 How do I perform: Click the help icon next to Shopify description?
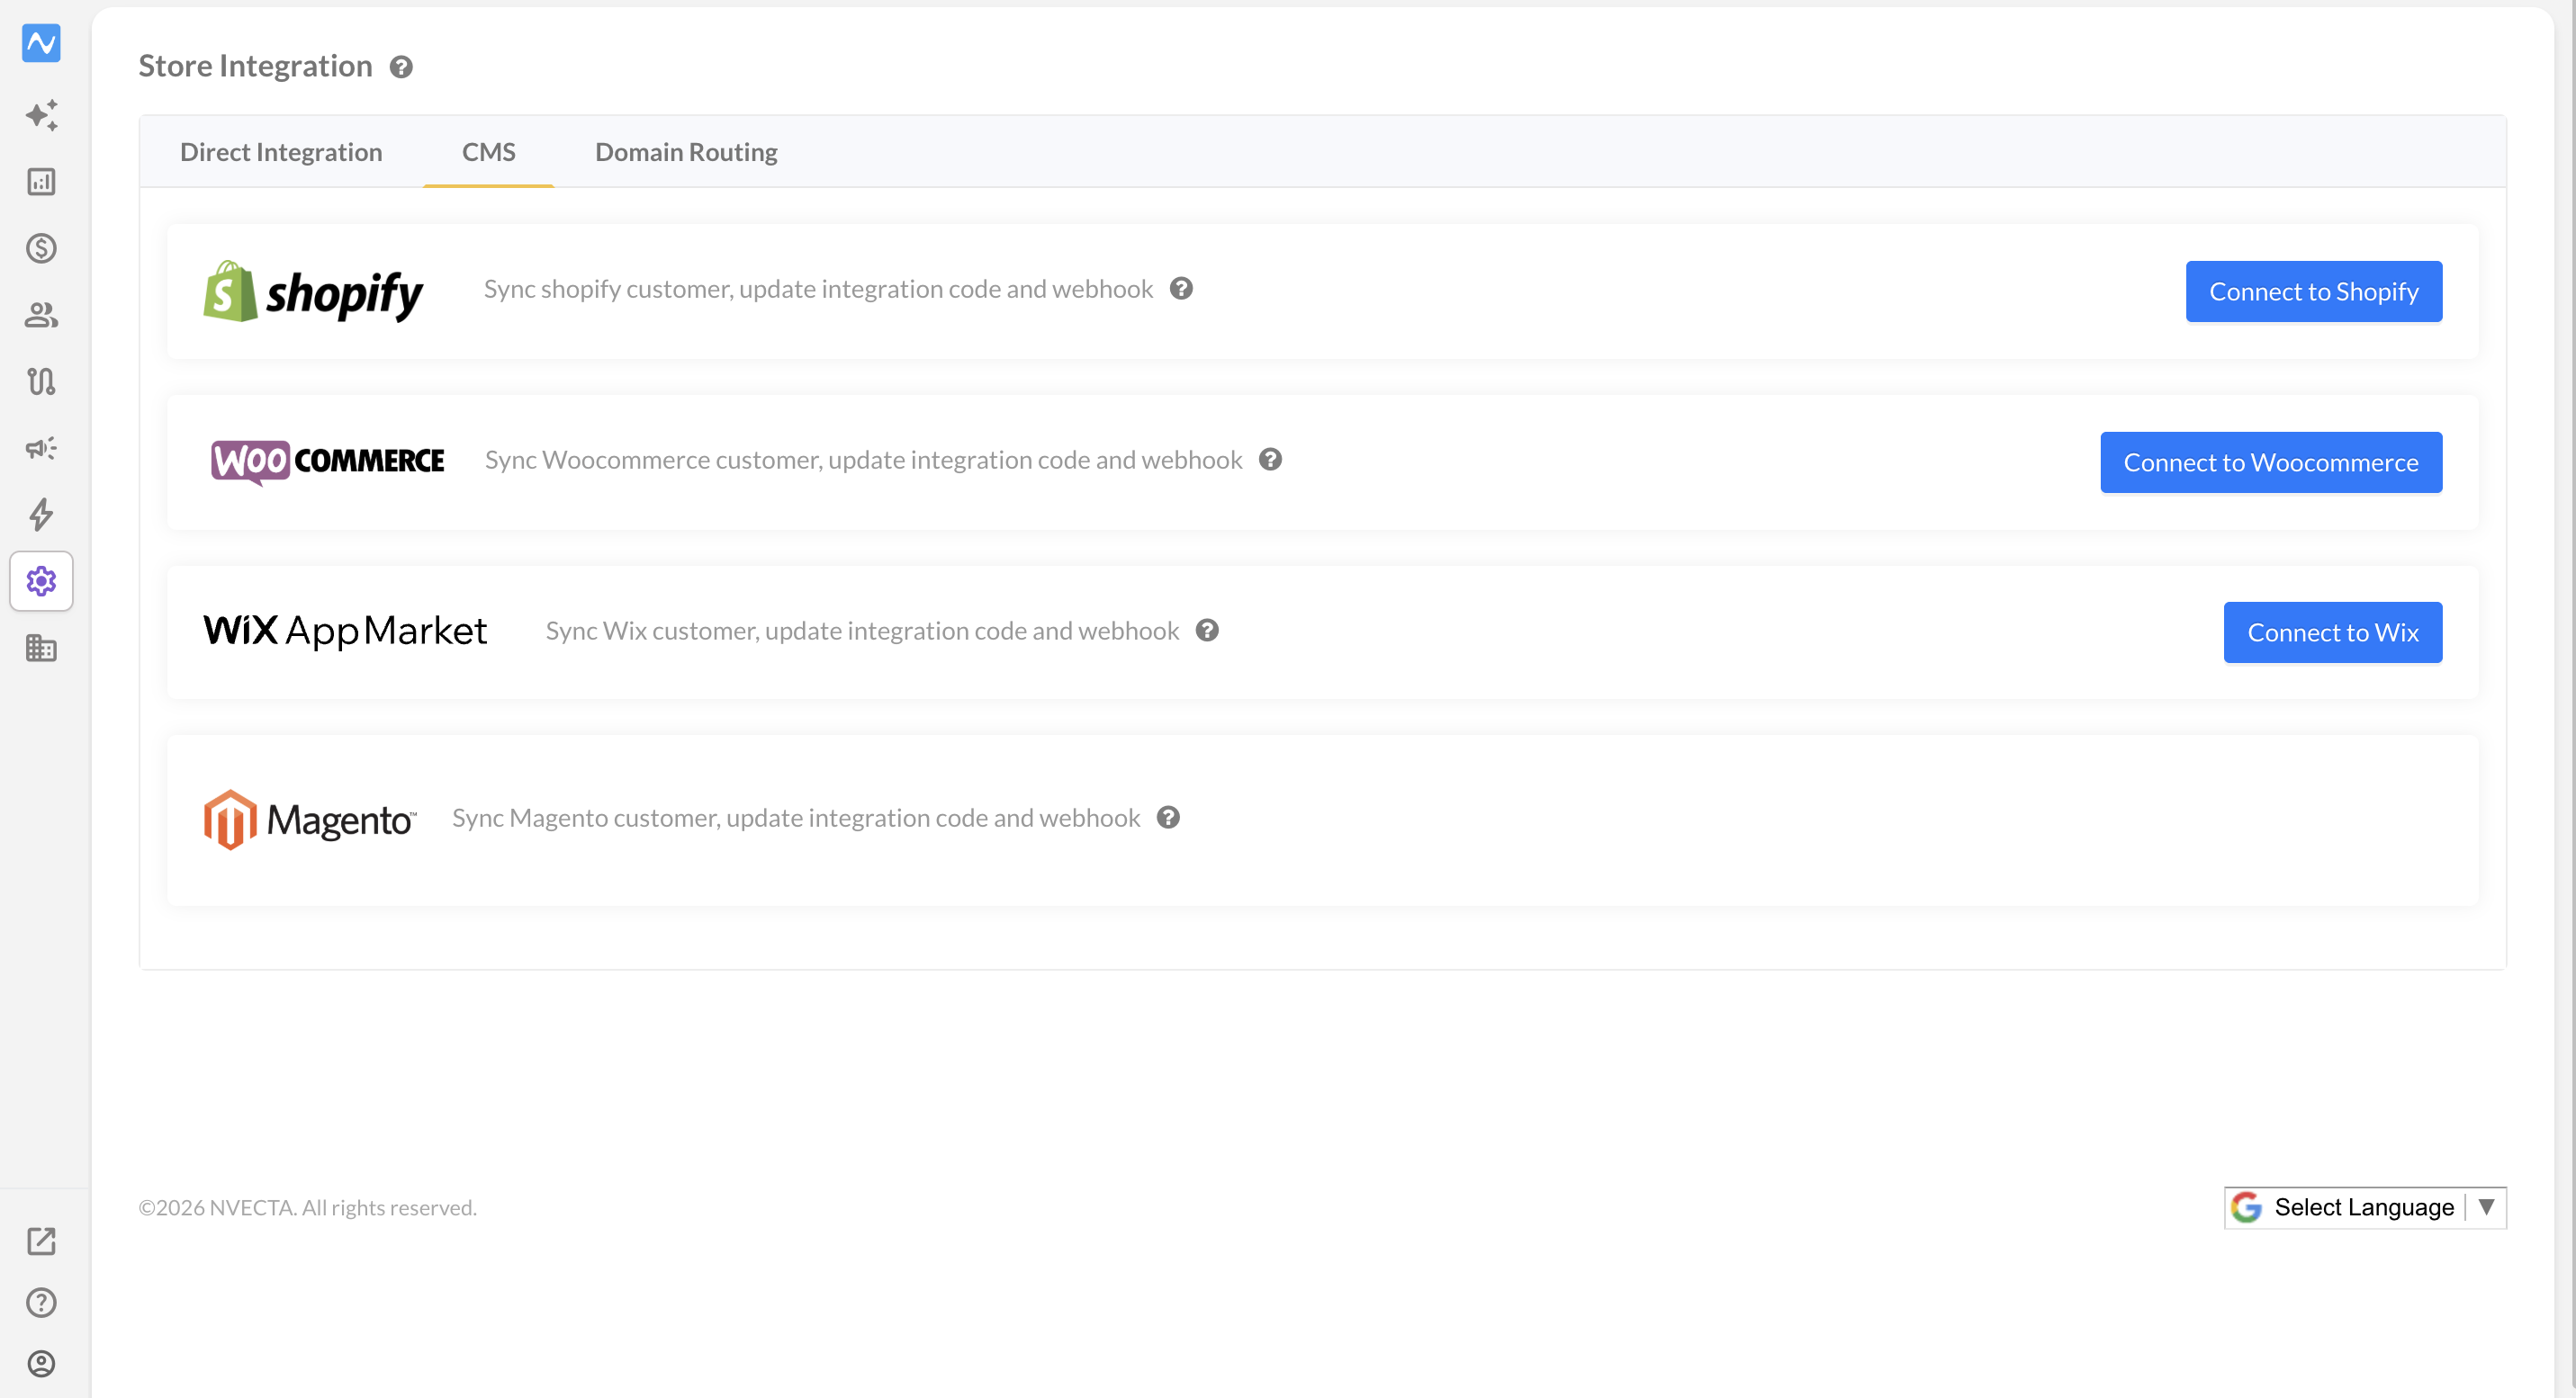tap(1181, 289)
